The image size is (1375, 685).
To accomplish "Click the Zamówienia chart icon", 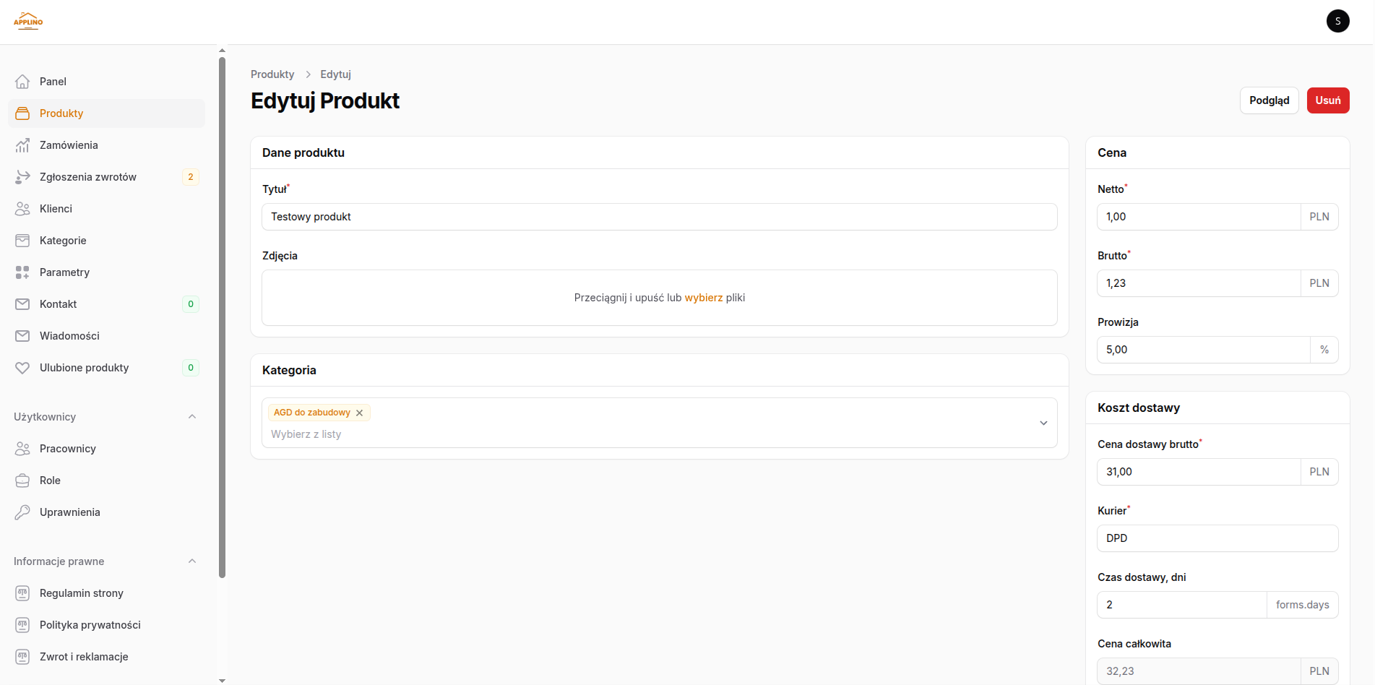I will (x=22, y=145).
